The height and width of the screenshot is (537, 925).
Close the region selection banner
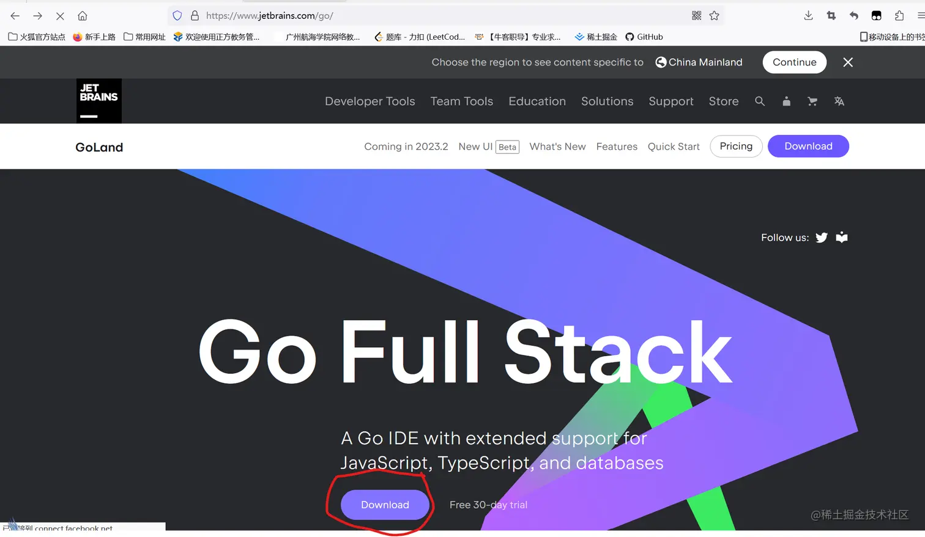(848, 62)
